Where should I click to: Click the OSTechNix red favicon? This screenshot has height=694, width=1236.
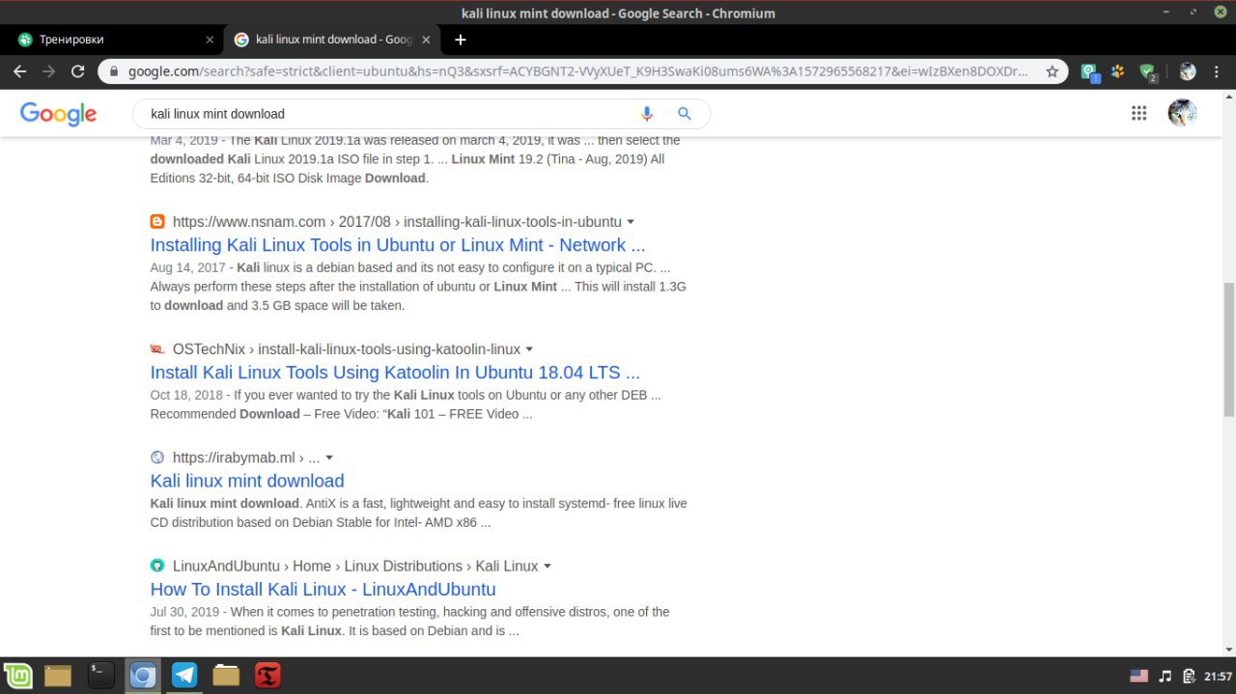coord(157,349)
